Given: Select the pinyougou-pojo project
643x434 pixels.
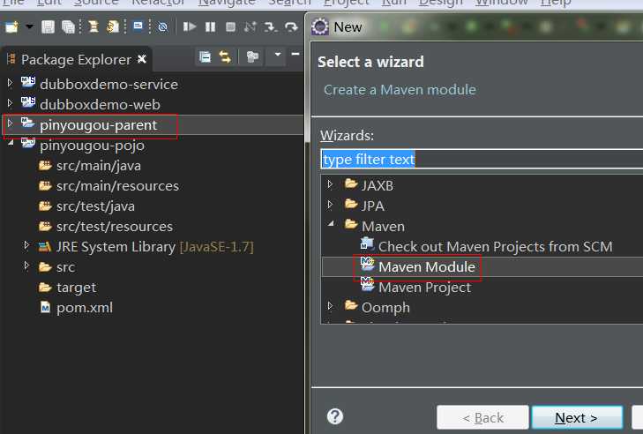Looking at the screenshot, I should 93,146.
